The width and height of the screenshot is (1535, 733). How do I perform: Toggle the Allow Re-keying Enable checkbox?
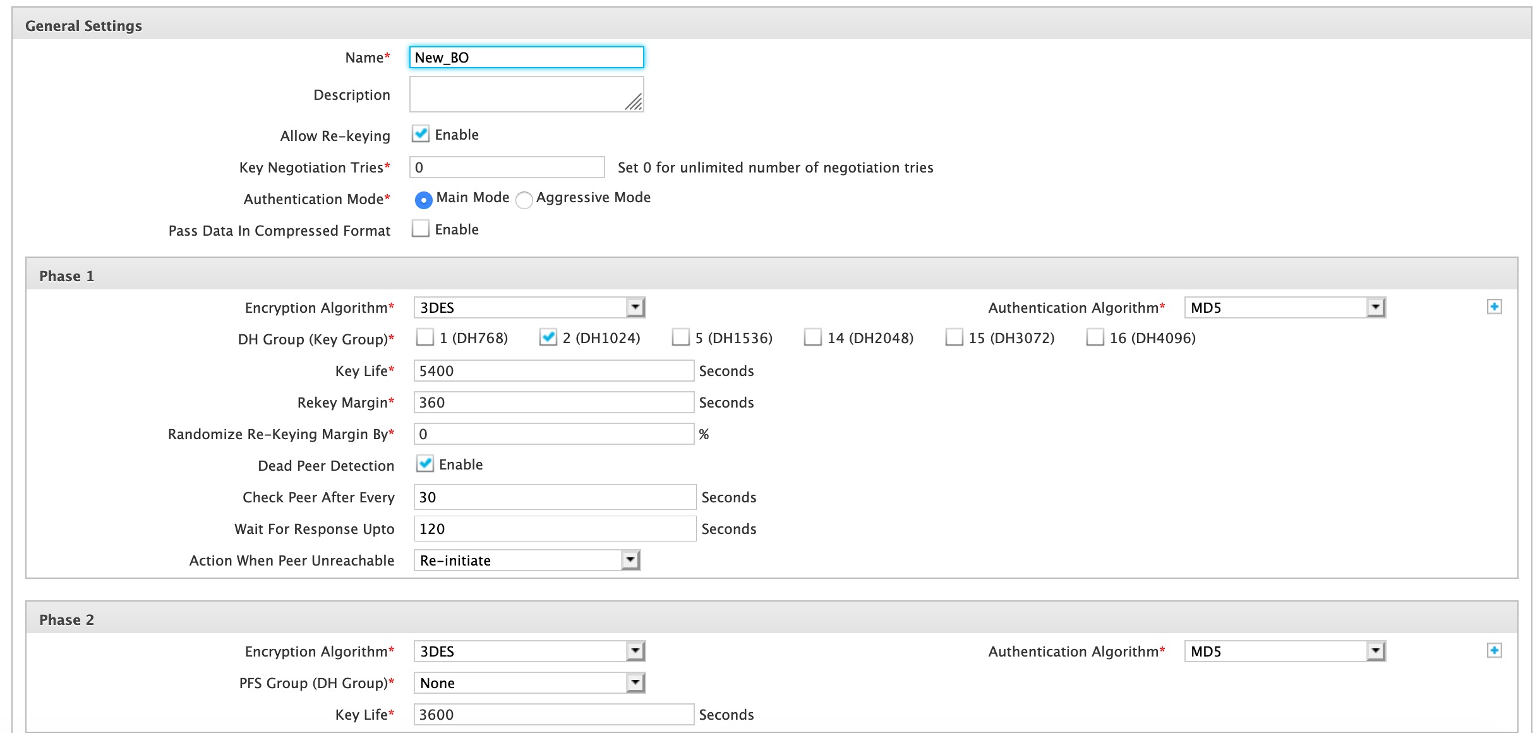point(421,134)
